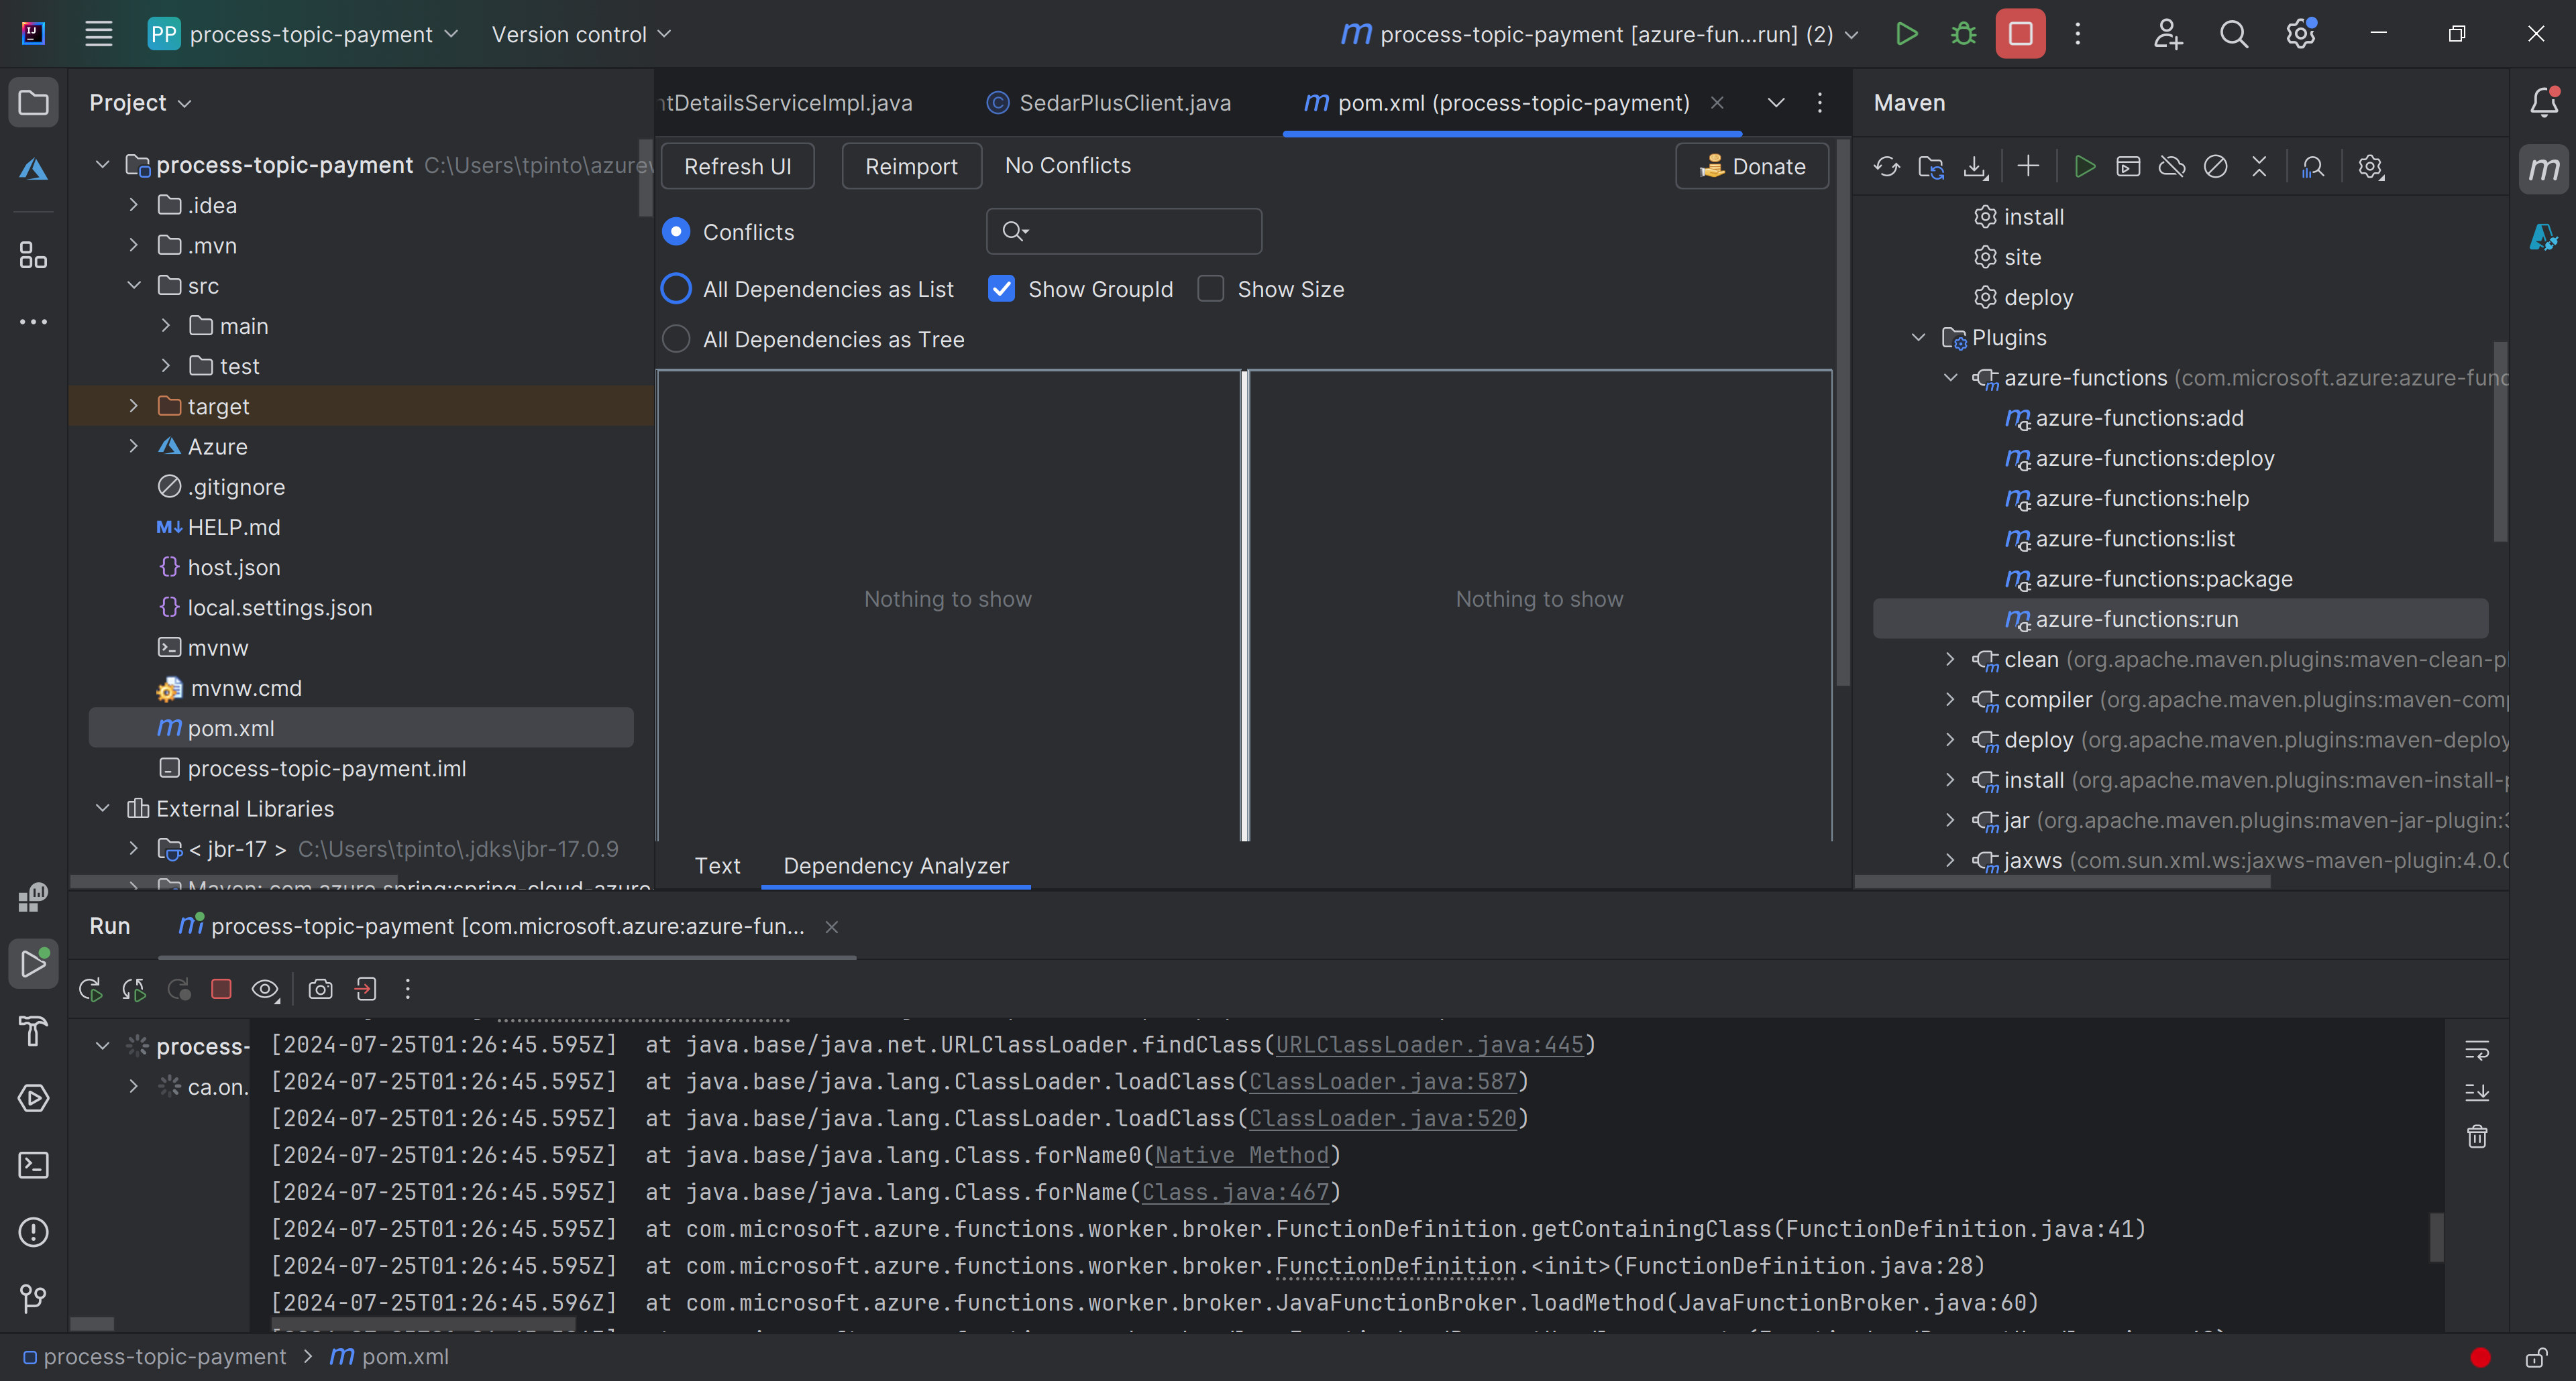
Task: Collapse the src folder
Action: point(133,285)
